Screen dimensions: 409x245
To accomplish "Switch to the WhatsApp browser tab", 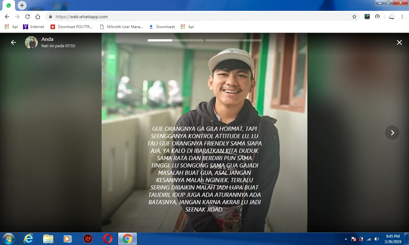I will (x=8, y=5).
